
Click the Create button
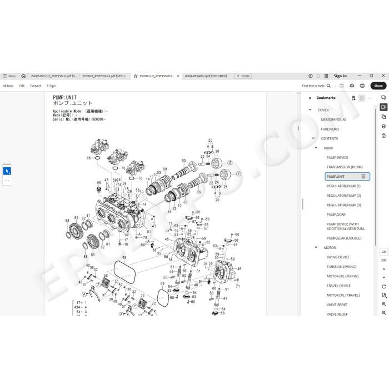(x=243, y=76)
